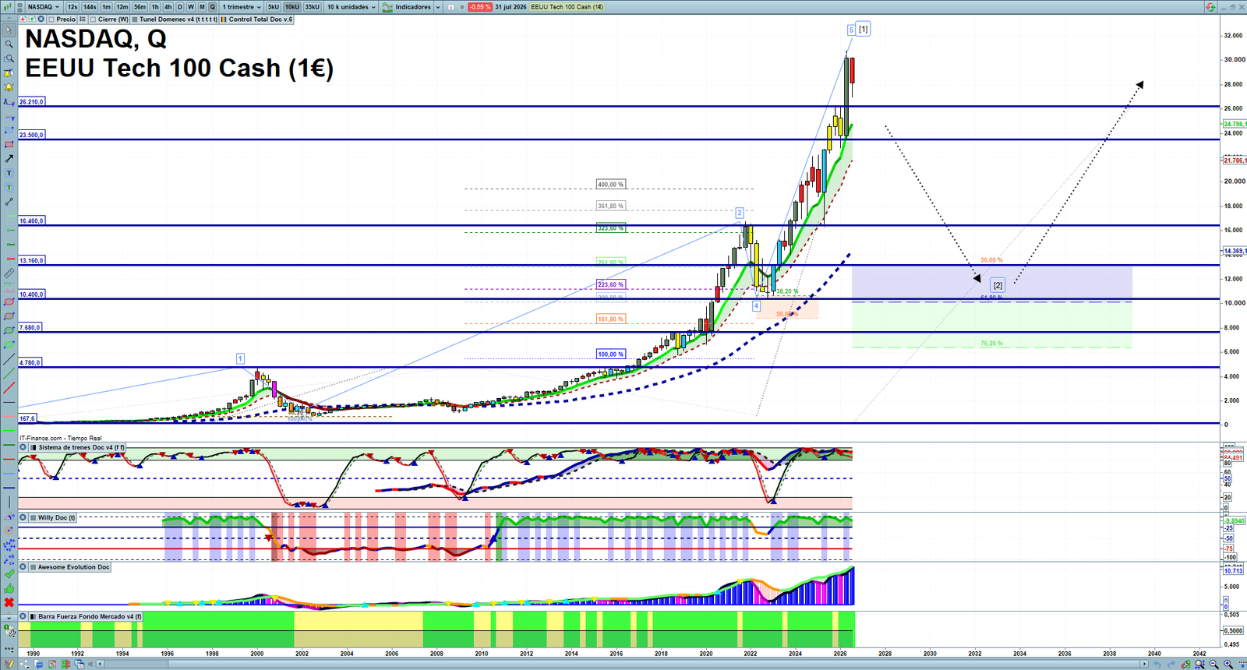Viewport: 1247px width, 670px height.
Task: Select the black diagonal line tool
Action: click(x=9, y=359)
